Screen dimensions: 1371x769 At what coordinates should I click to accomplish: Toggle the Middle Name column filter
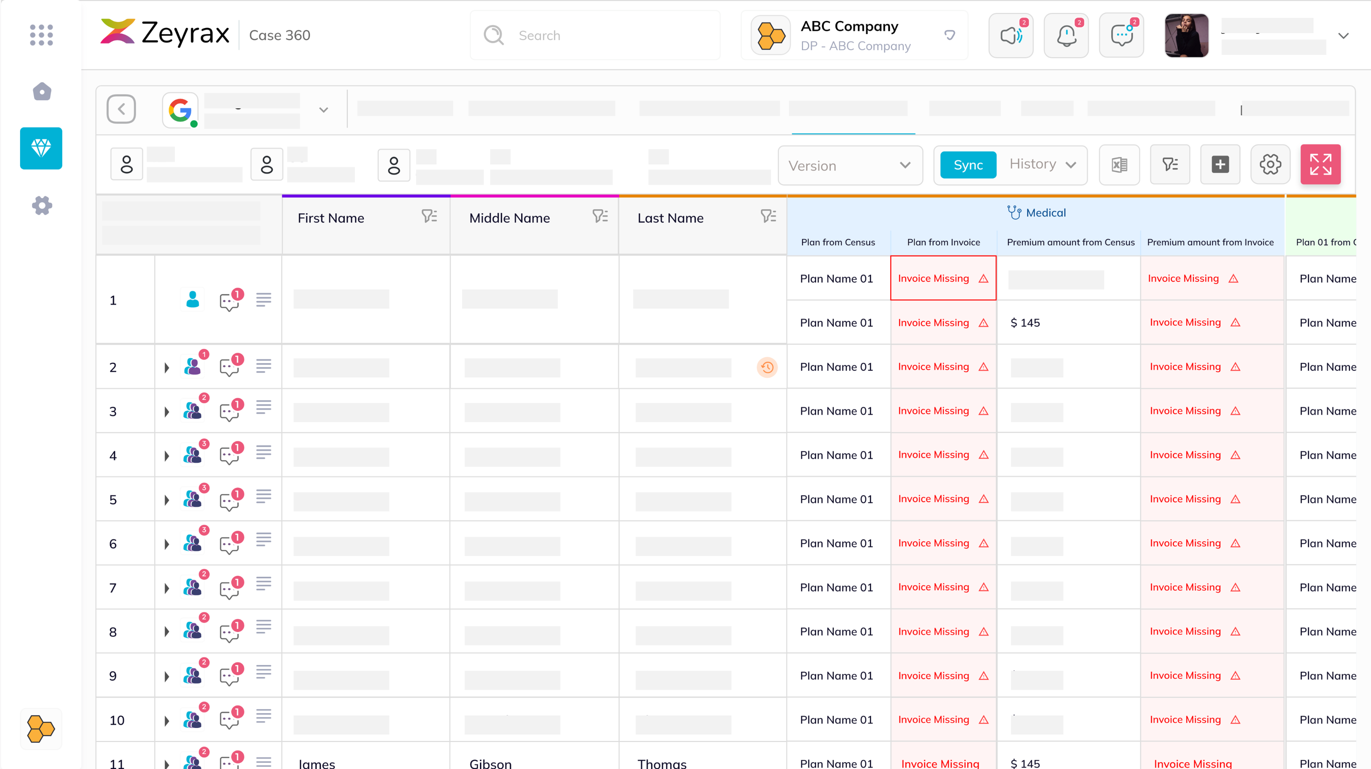tap(600, 216)
